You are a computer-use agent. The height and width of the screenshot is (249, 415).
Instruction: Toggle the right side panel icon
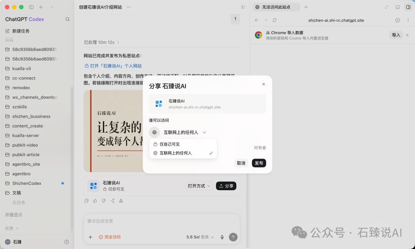point(408,7)
